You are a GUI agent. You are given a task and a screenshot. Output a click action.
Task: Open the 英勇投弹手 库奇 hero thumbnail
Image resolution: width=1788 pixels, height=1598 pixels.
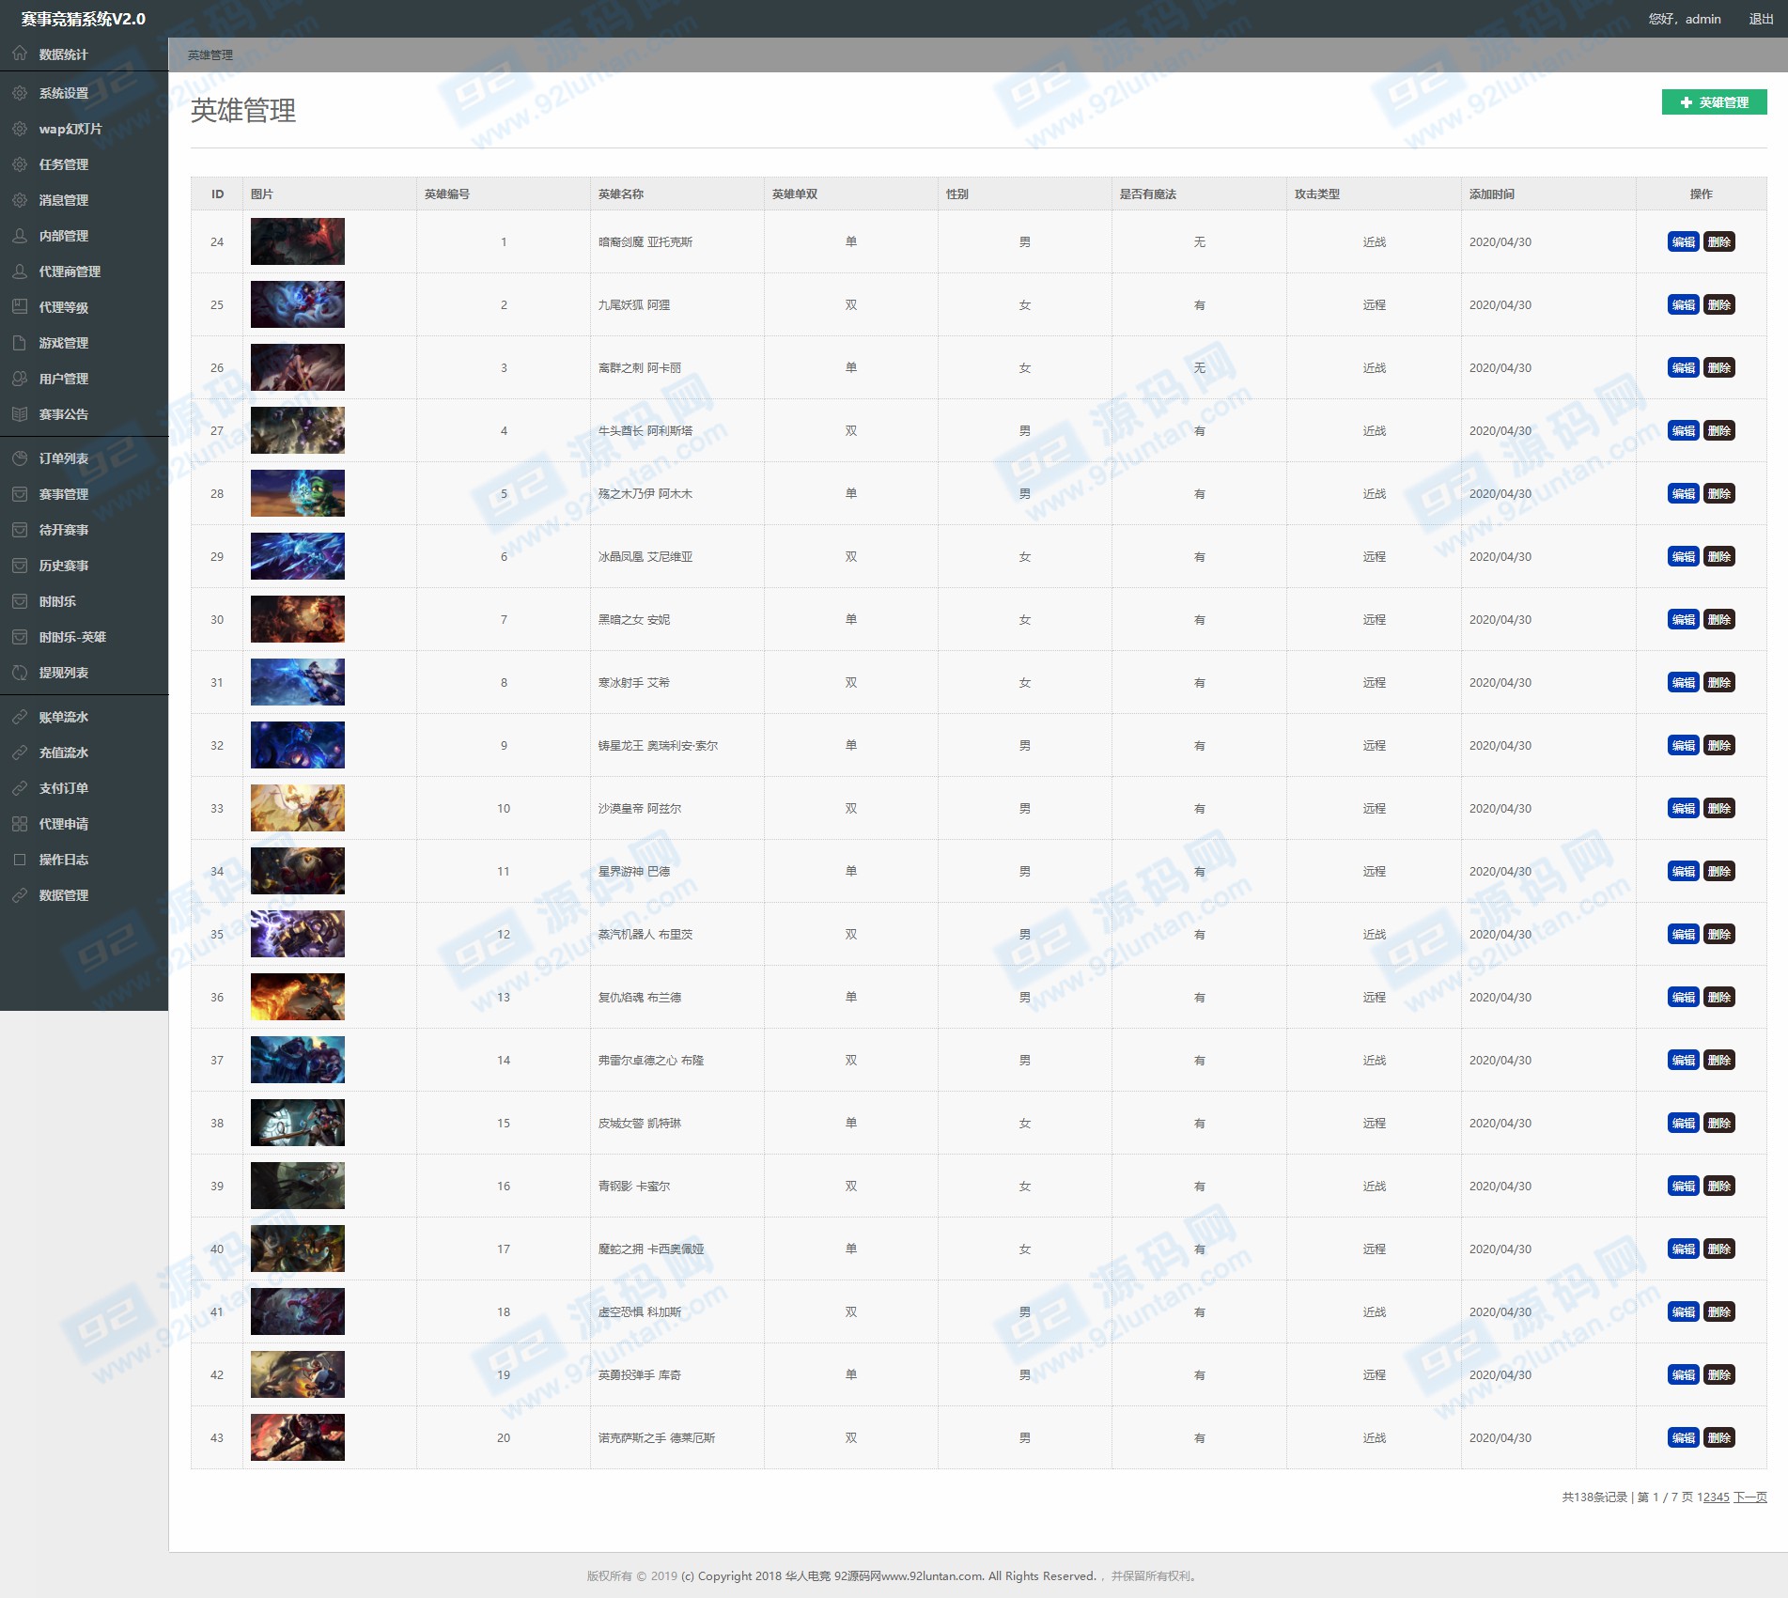point(298,1374)
